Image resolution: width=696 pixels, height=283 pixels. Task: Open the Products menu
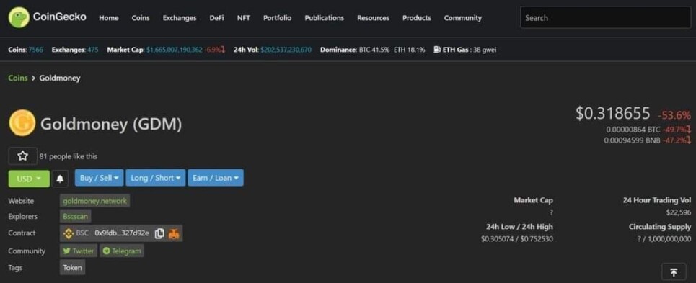417,18
